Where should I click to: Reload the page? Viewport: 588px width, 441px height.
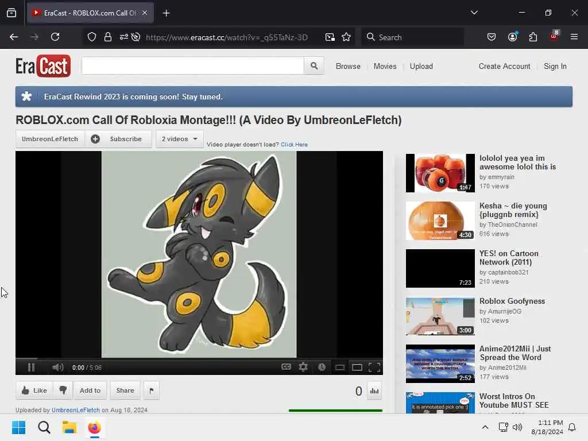click(x=55, y=37)
